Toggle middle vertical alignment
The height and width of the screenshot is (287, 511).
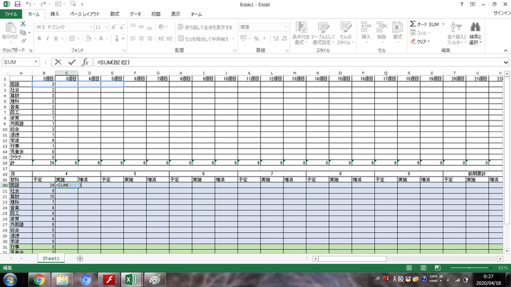[x=141, y=27]
